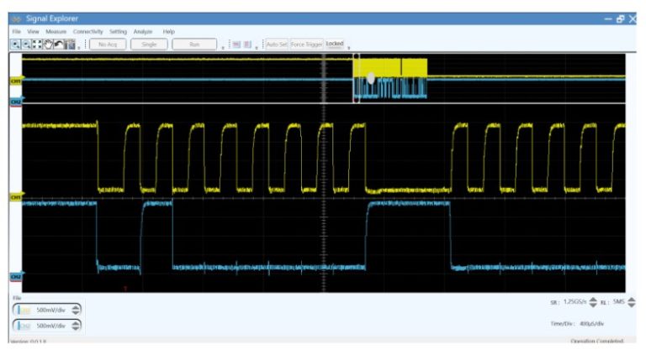Click the zoom in magnifier icon

16,44
